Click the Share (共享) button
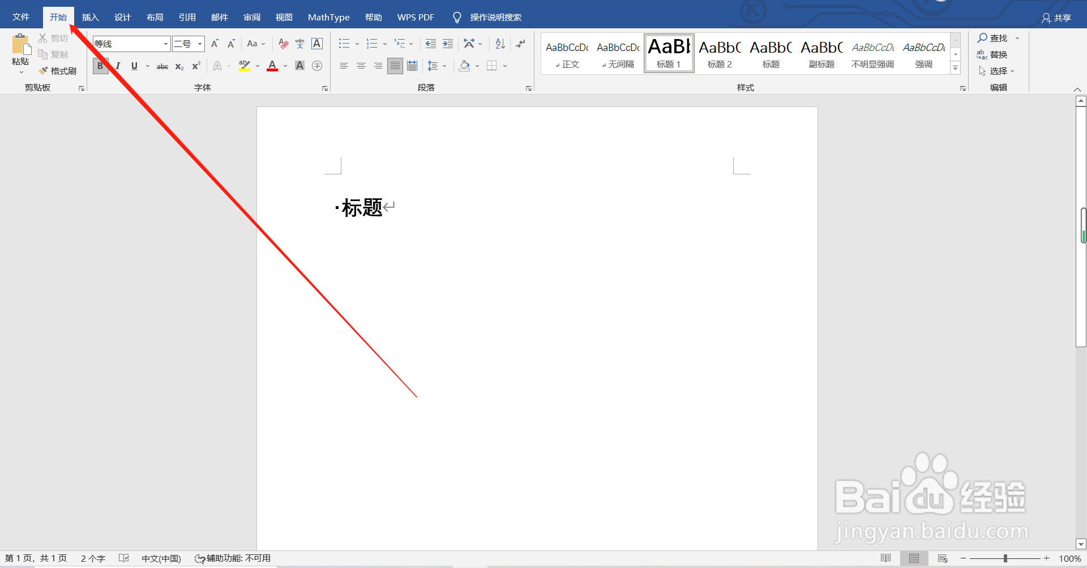 pos(1056,18)
